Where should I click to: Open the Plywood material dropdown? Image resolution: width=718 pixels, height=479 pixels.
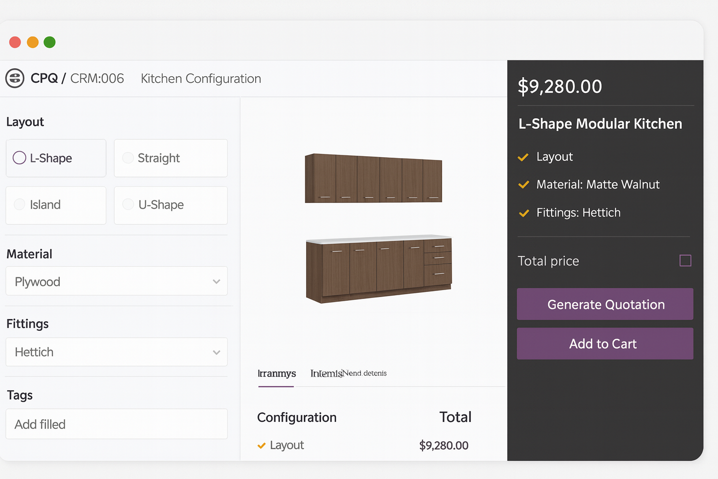click(x=116, y=281)
